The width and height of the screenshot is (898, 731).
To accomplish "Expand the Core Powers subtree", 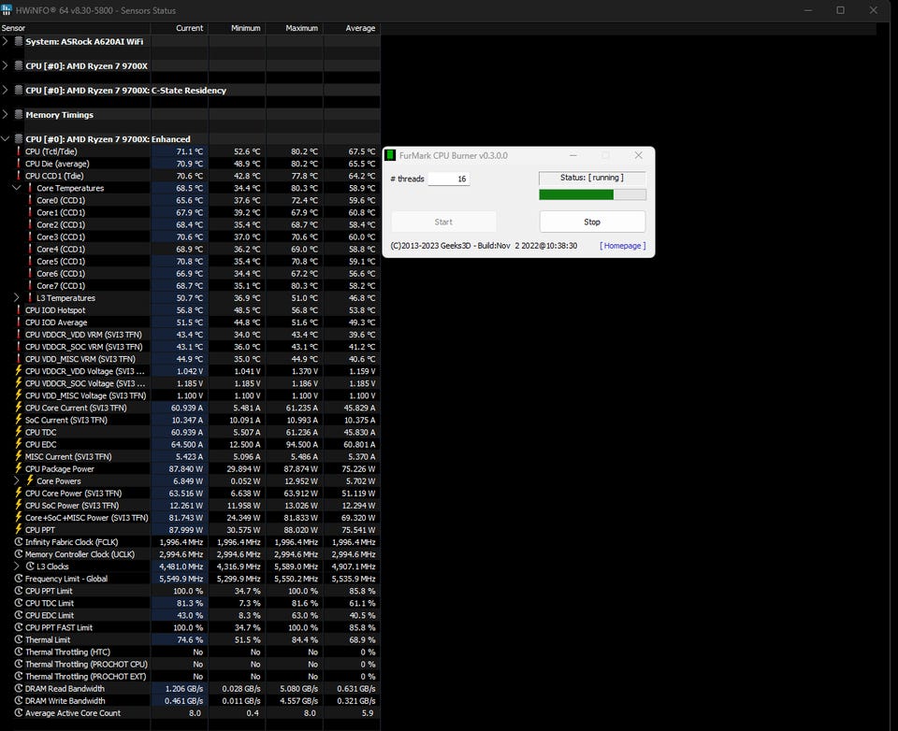I will [17, 480].
